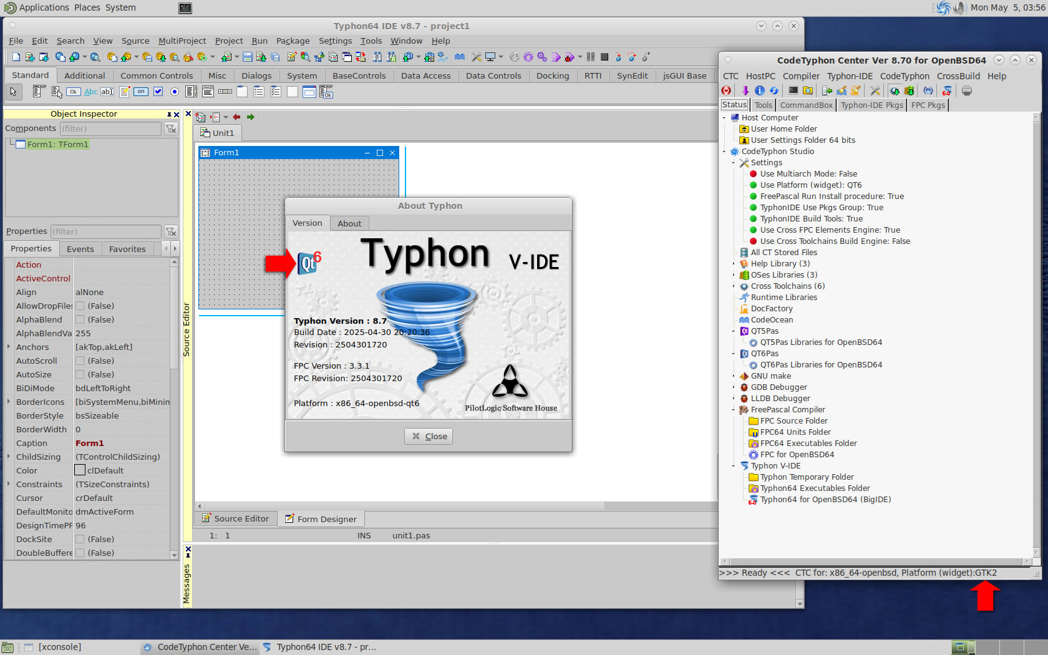Select the TLabel Abc component icon
The image size is (1048, 655).
[90, 92]
